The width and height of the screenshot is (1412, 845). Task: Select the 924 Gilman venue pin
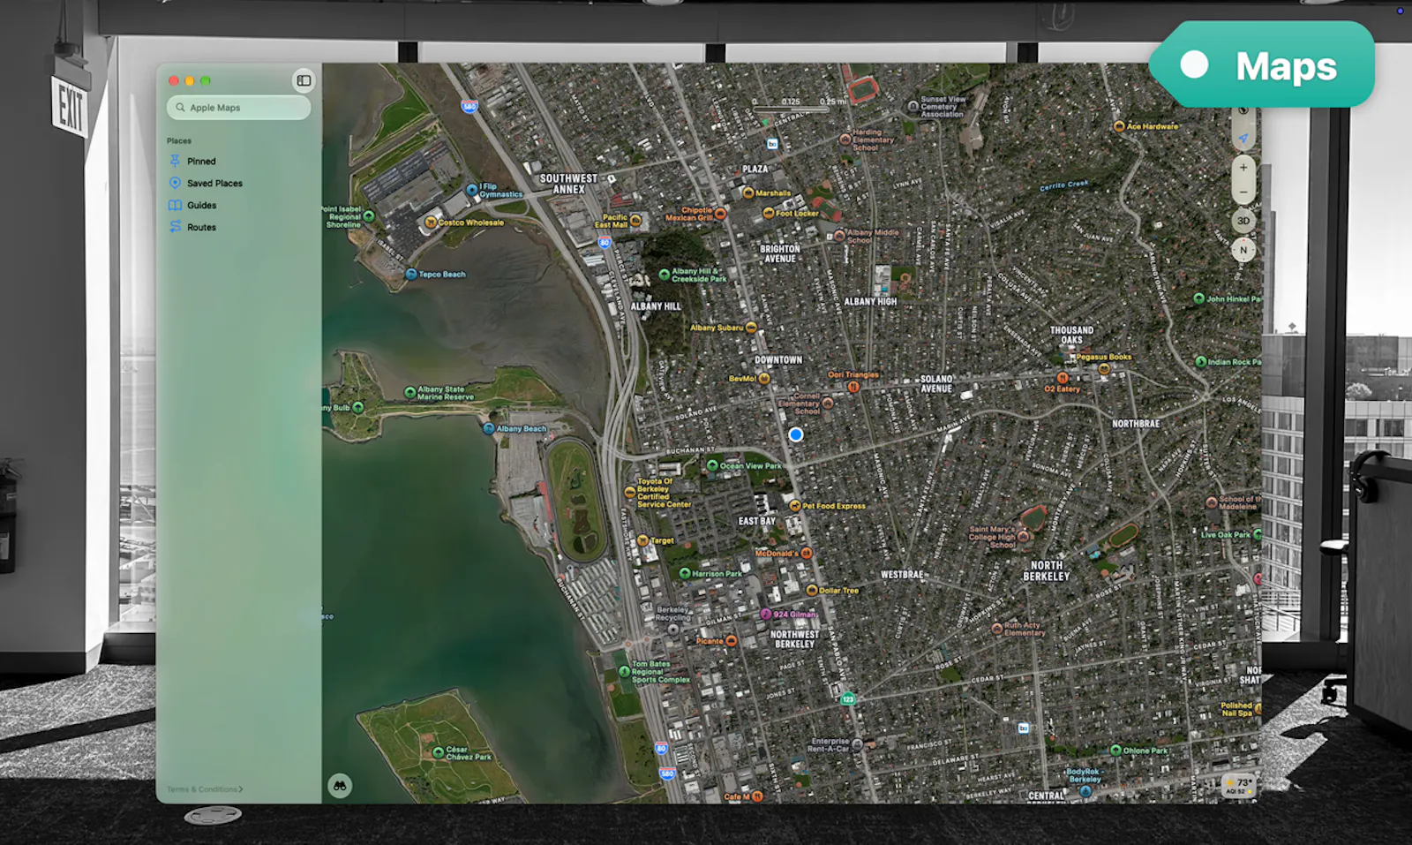pyautogui.click(x=766, y=614)
